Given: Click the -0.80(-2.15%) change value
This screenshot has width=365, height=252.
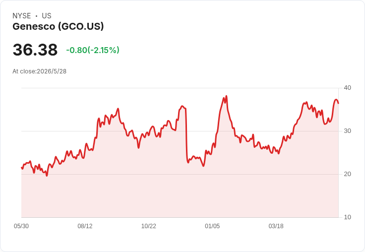Looking at the screenshot, I should tap(93, 50).
